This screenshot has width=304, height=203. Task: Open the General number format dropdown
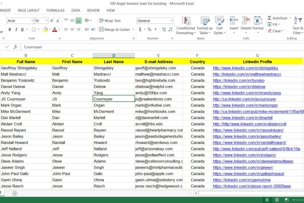click(x=171, y=21)
